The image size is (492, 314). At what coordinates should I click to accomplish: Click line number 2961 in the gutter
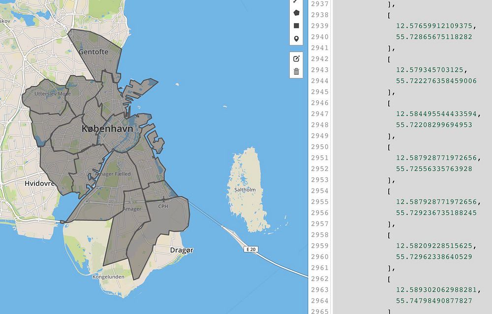320,268
